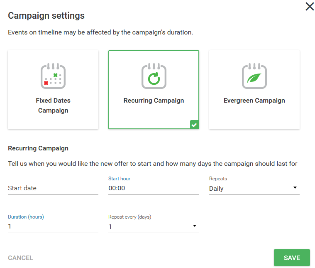
Task: Click the Recurring Campaign refresh calendar icon
Action: 154,76
